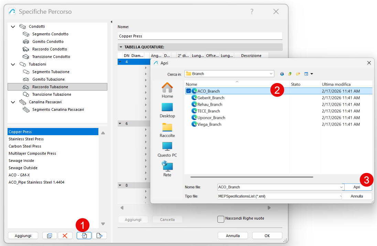Click the export specification icon button
Image resolution: width=377 pixels, height=246 pixels.
pos(99,235)
